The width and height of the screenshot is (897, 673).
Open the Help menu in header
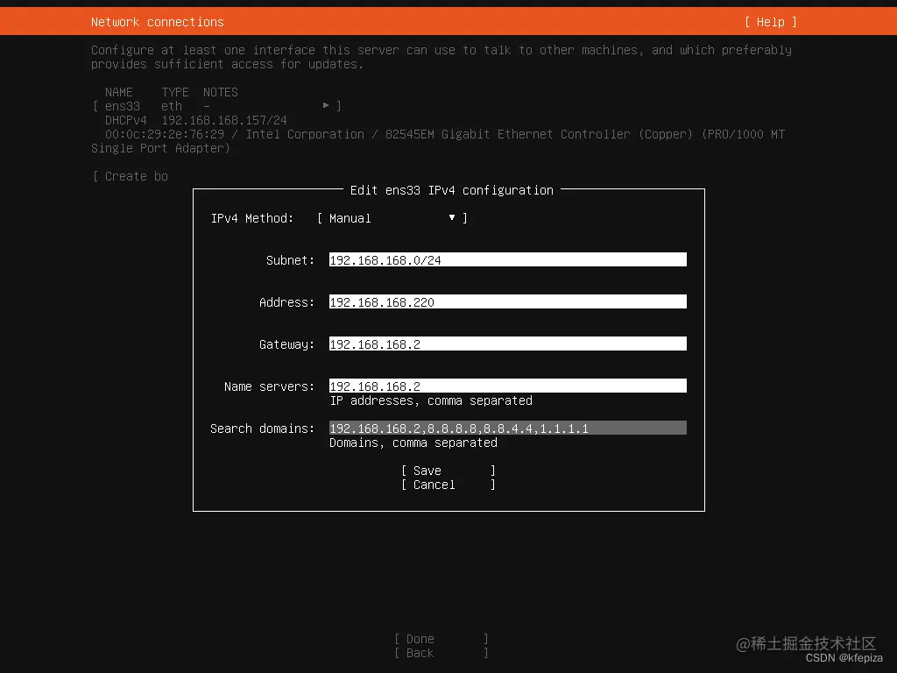pyautogui.click(x=770, y=22)
